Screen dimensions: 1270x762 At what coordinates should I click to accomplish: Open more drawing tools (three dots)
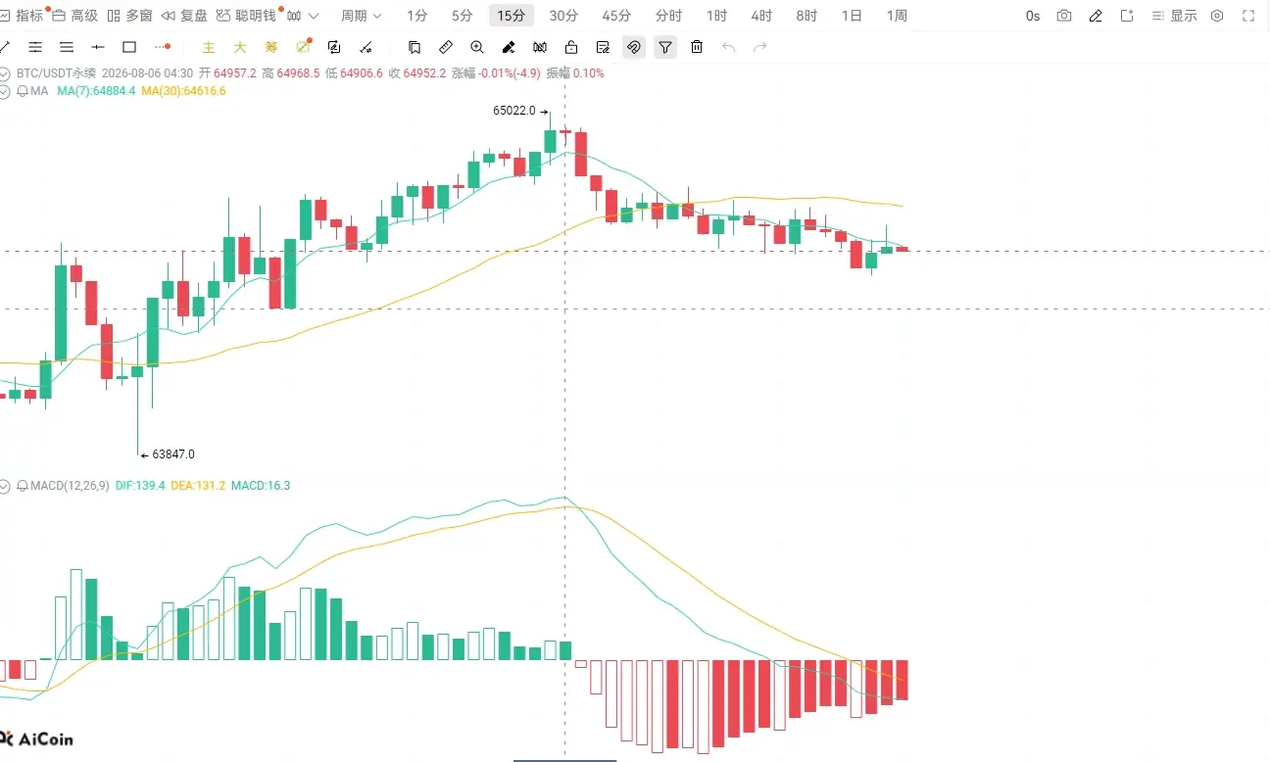click(x=162, y=47)
